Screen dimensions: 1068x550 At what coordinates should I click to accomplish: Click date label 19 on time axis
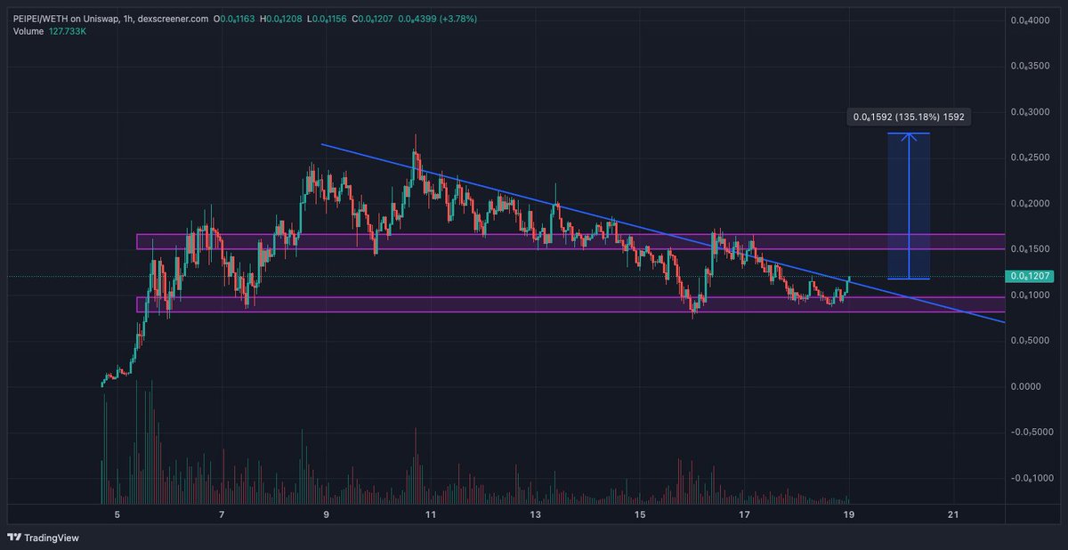coord(849,515)
